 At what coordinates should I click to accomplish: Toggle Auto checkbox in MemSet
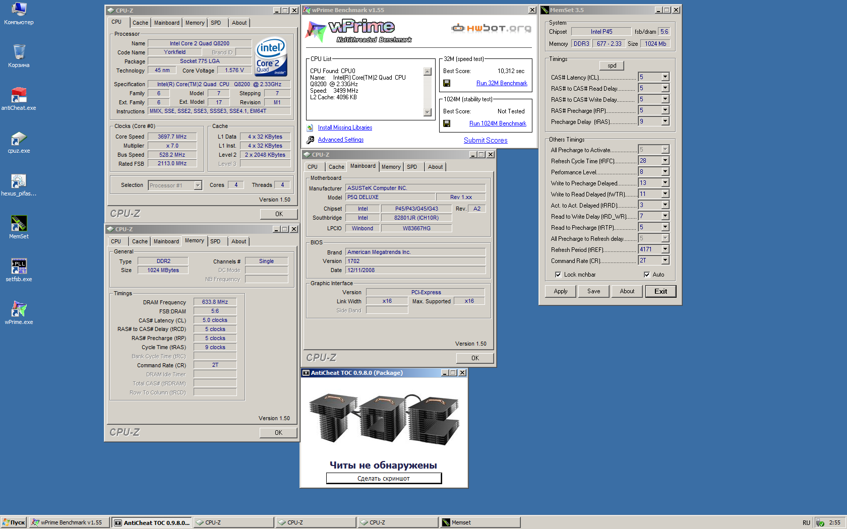[647, 275]
